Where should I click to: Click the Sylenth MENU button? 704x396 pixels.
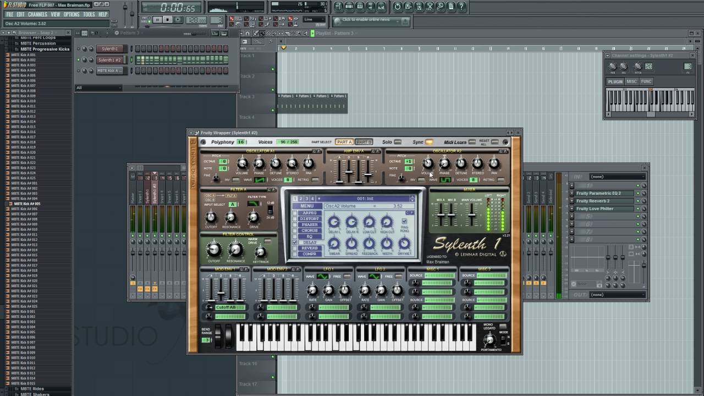point(307,206)
